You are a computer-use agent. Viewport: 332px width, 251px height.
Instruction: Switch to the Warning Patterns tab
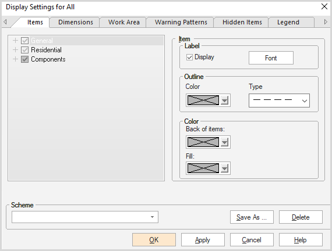[181, 22]
